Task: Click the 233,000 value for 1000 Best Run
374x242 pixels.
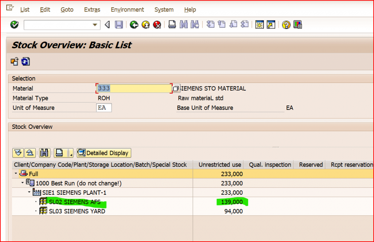Action: (232, 183)
